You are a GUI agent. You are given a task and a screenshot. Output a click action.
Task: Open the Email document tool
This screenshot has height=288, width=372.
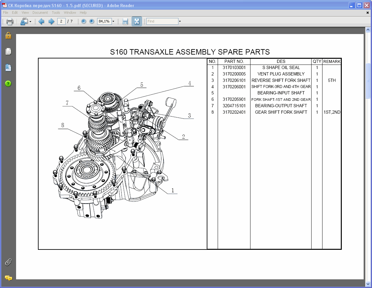pos(23,22)
